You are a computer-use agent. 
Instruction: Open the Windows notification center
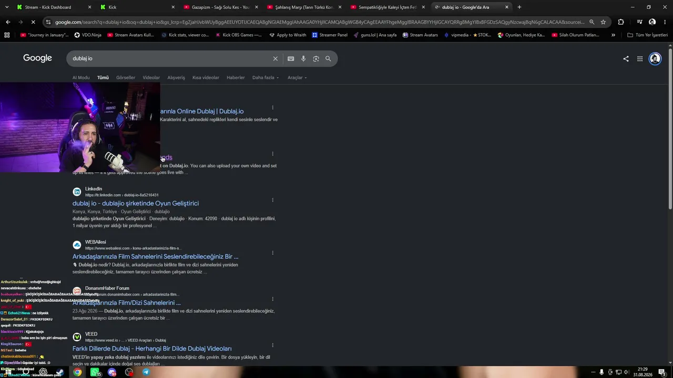coord(662,372)
